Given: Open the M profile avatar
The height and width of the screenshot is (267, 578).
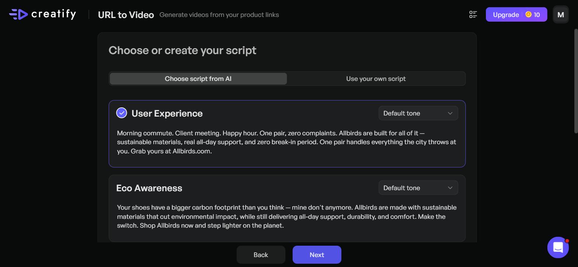Looking at the screenshot, I should tap(561, 15).
